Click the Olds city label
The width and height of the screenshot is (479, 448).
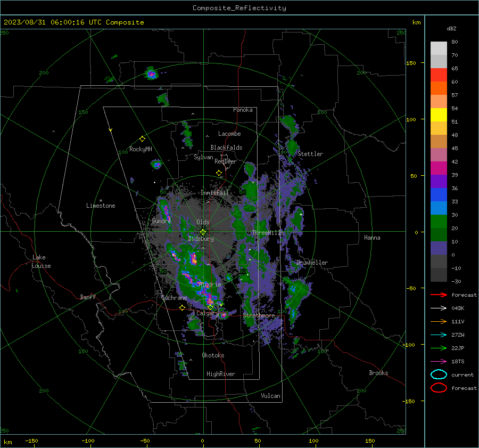(203, 222)
